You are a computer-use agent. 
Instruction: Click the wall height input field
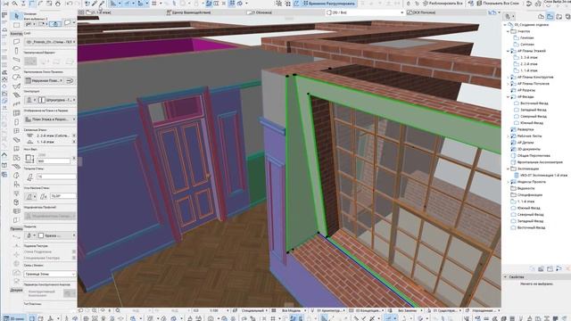click(x=54, y=160)
